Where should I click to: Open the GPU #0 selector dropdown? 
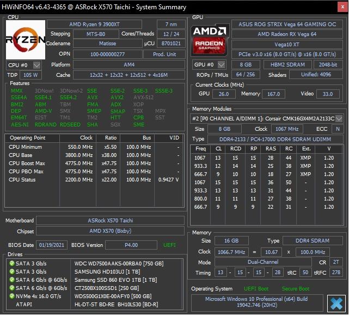point(221,65)
